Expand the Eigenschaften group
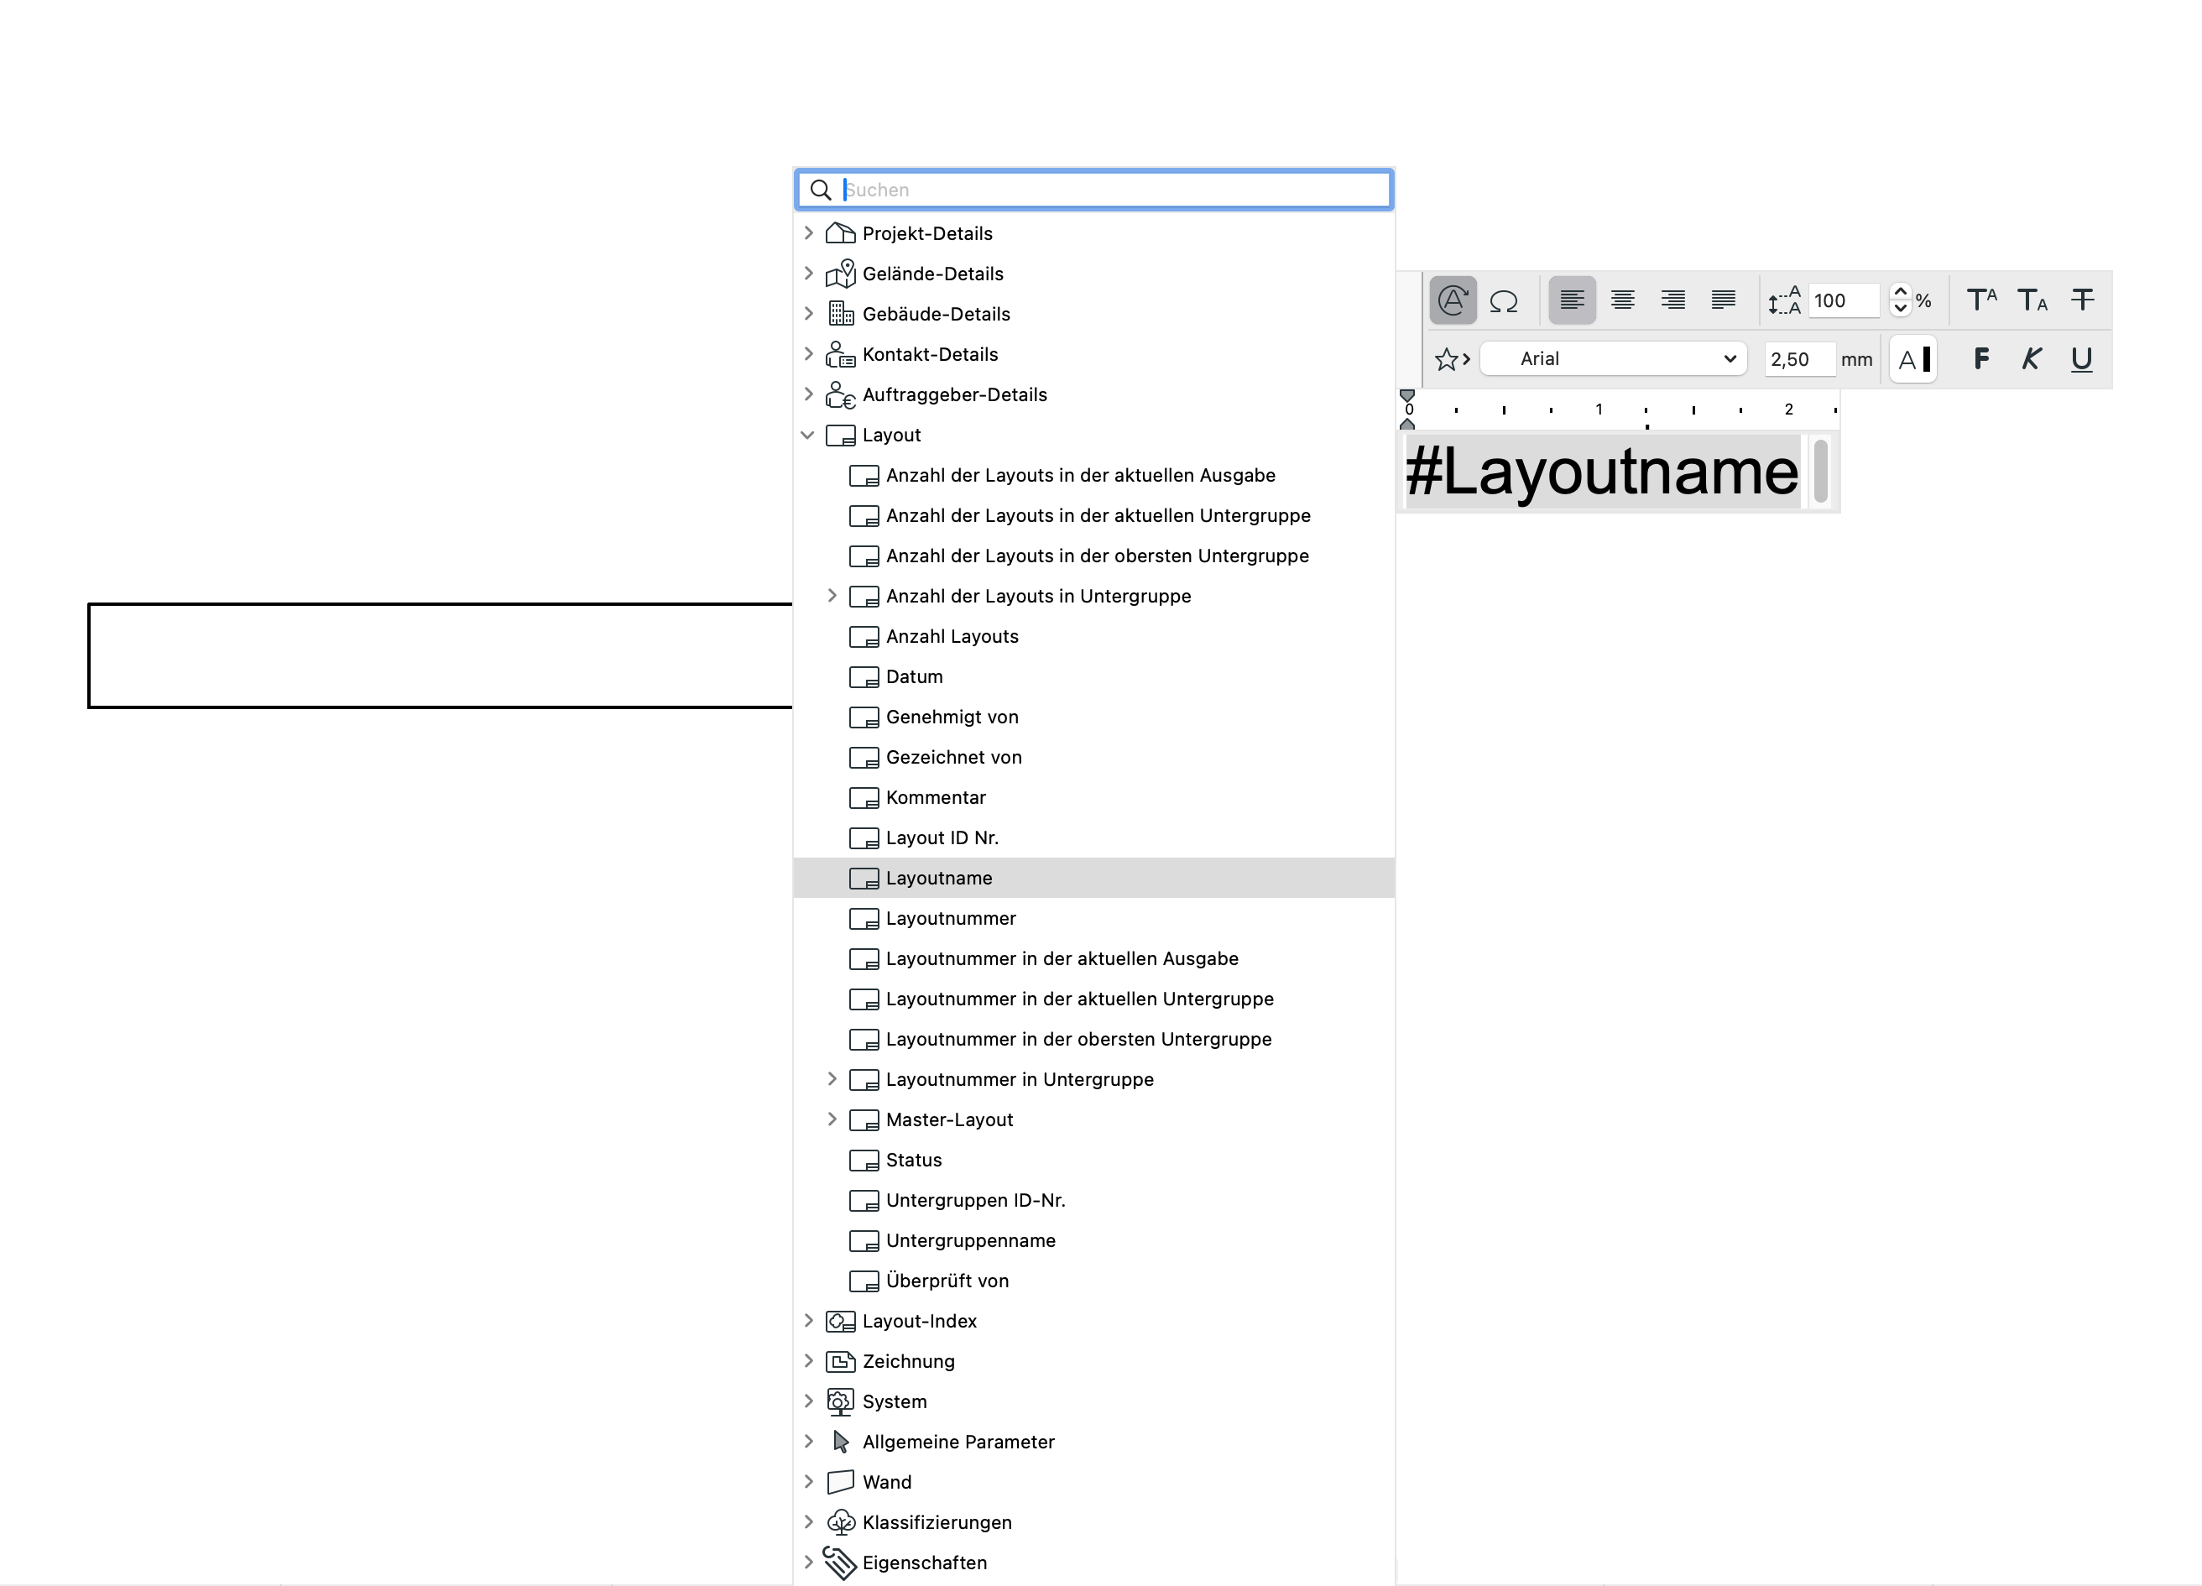This screenshot has height=1586, width=2202. point(809,1563)
